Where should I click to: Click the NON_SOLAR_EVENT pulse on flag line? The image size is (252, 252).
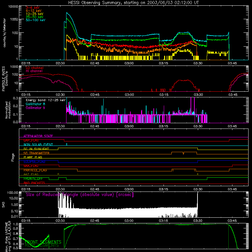(67, 145)
